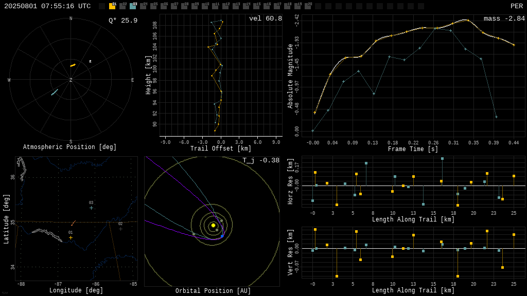Select the gray station 02 indicator square
Viewport: 527px width, 296px height.
(x=122, y=6)
